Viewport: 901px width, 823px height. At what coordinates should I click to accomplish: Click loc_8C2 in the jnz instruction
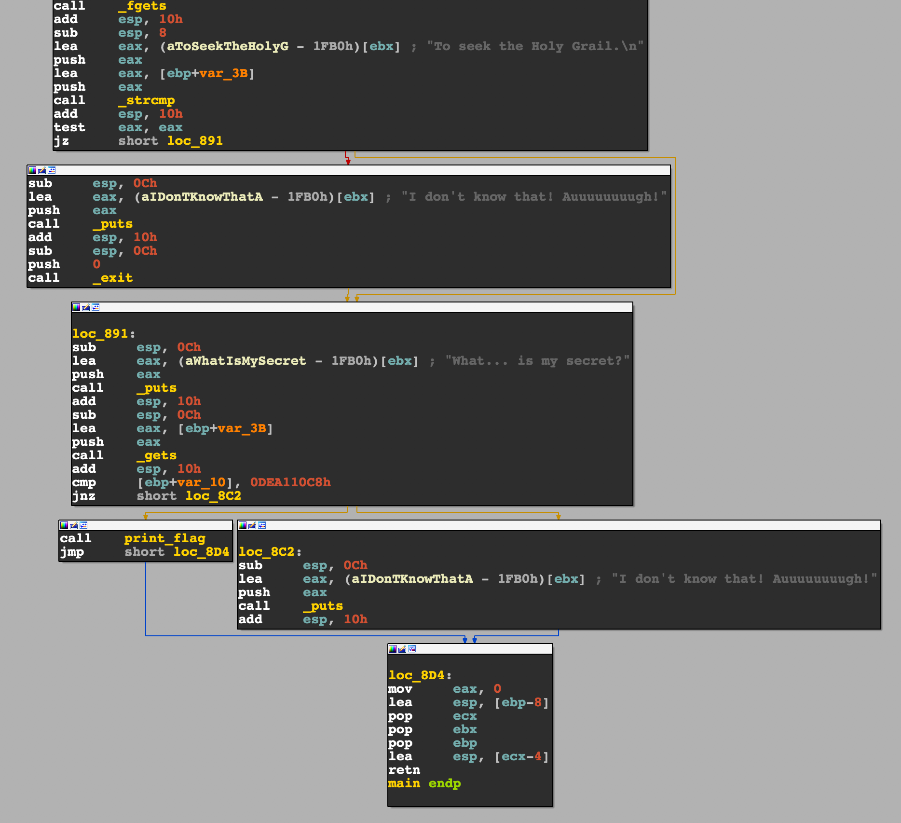tap(213, 496)
